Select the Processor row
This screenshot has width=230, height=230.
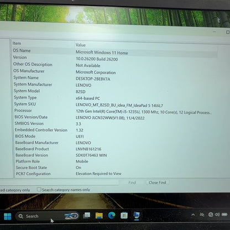coord(114,111)
